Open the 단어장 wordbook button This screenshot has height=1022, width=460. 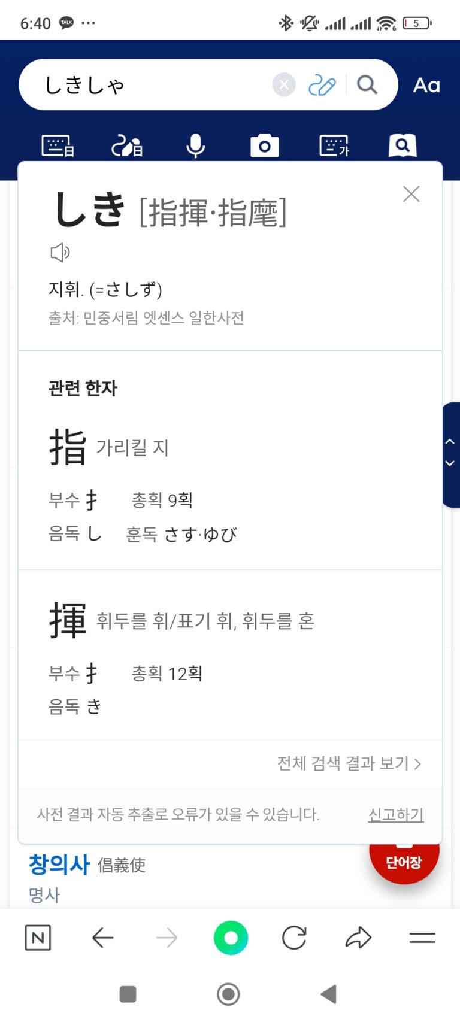(404, 861)
